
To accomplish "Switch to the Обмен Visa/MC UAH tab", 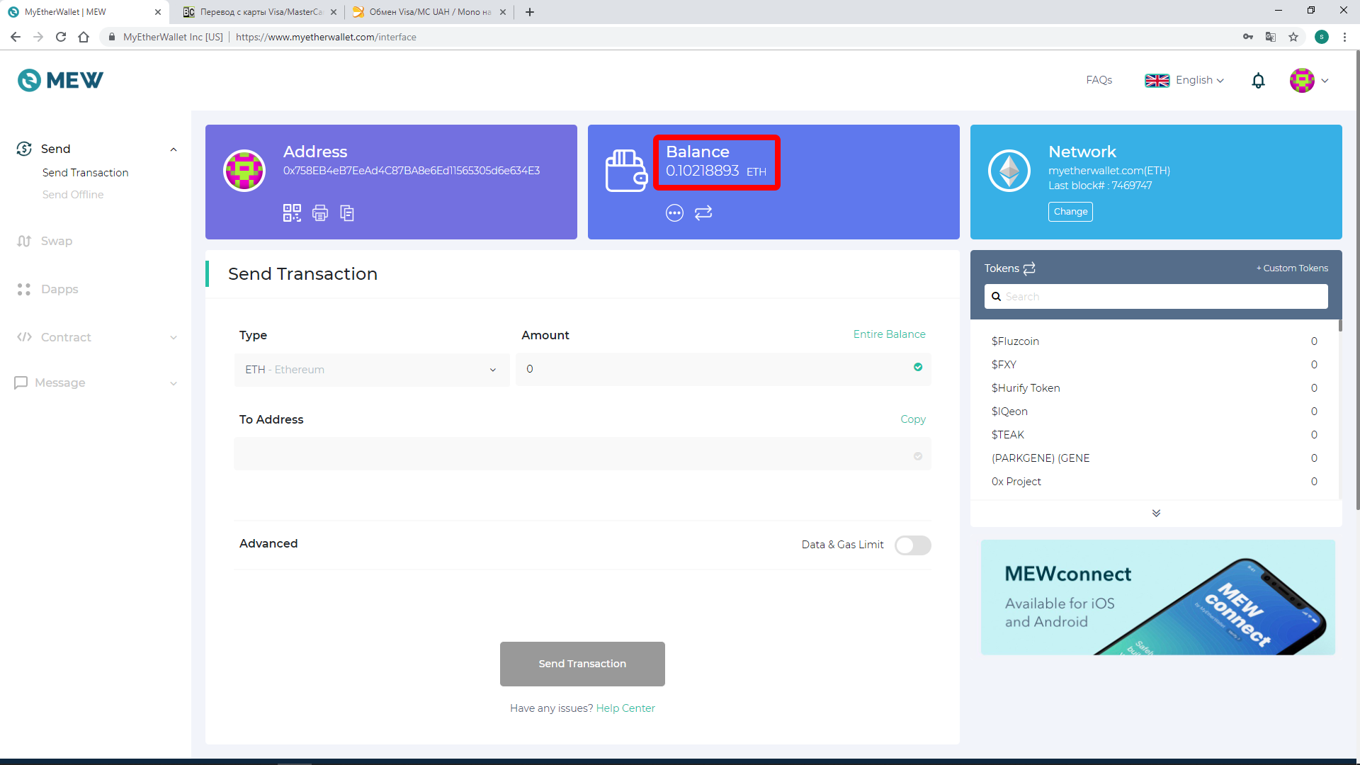I will (x=429, y=12).
